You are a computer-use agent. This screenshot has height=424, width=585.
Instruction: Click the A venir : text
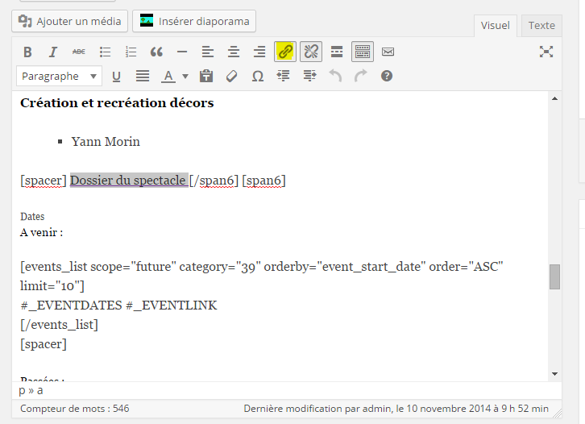coord(41,232)
